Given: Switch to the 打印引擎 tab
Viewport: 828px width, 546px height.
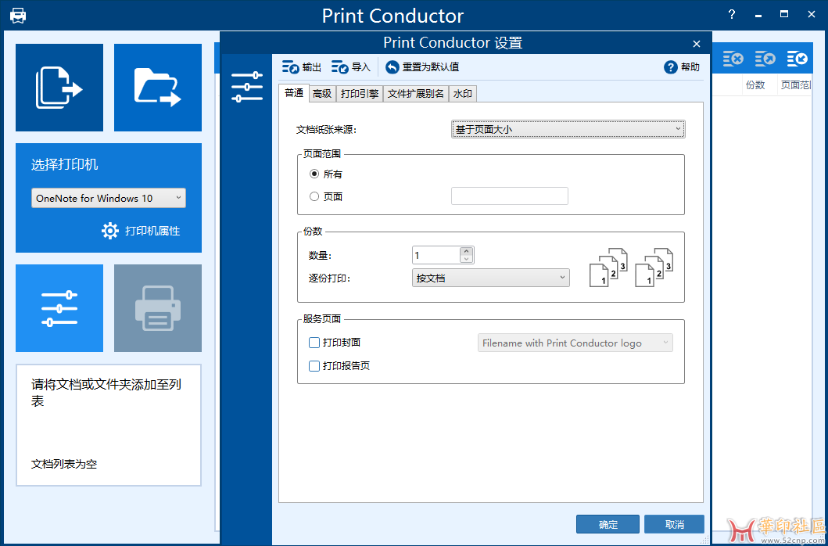Looking at the screenshot, I should click(360, 94).
